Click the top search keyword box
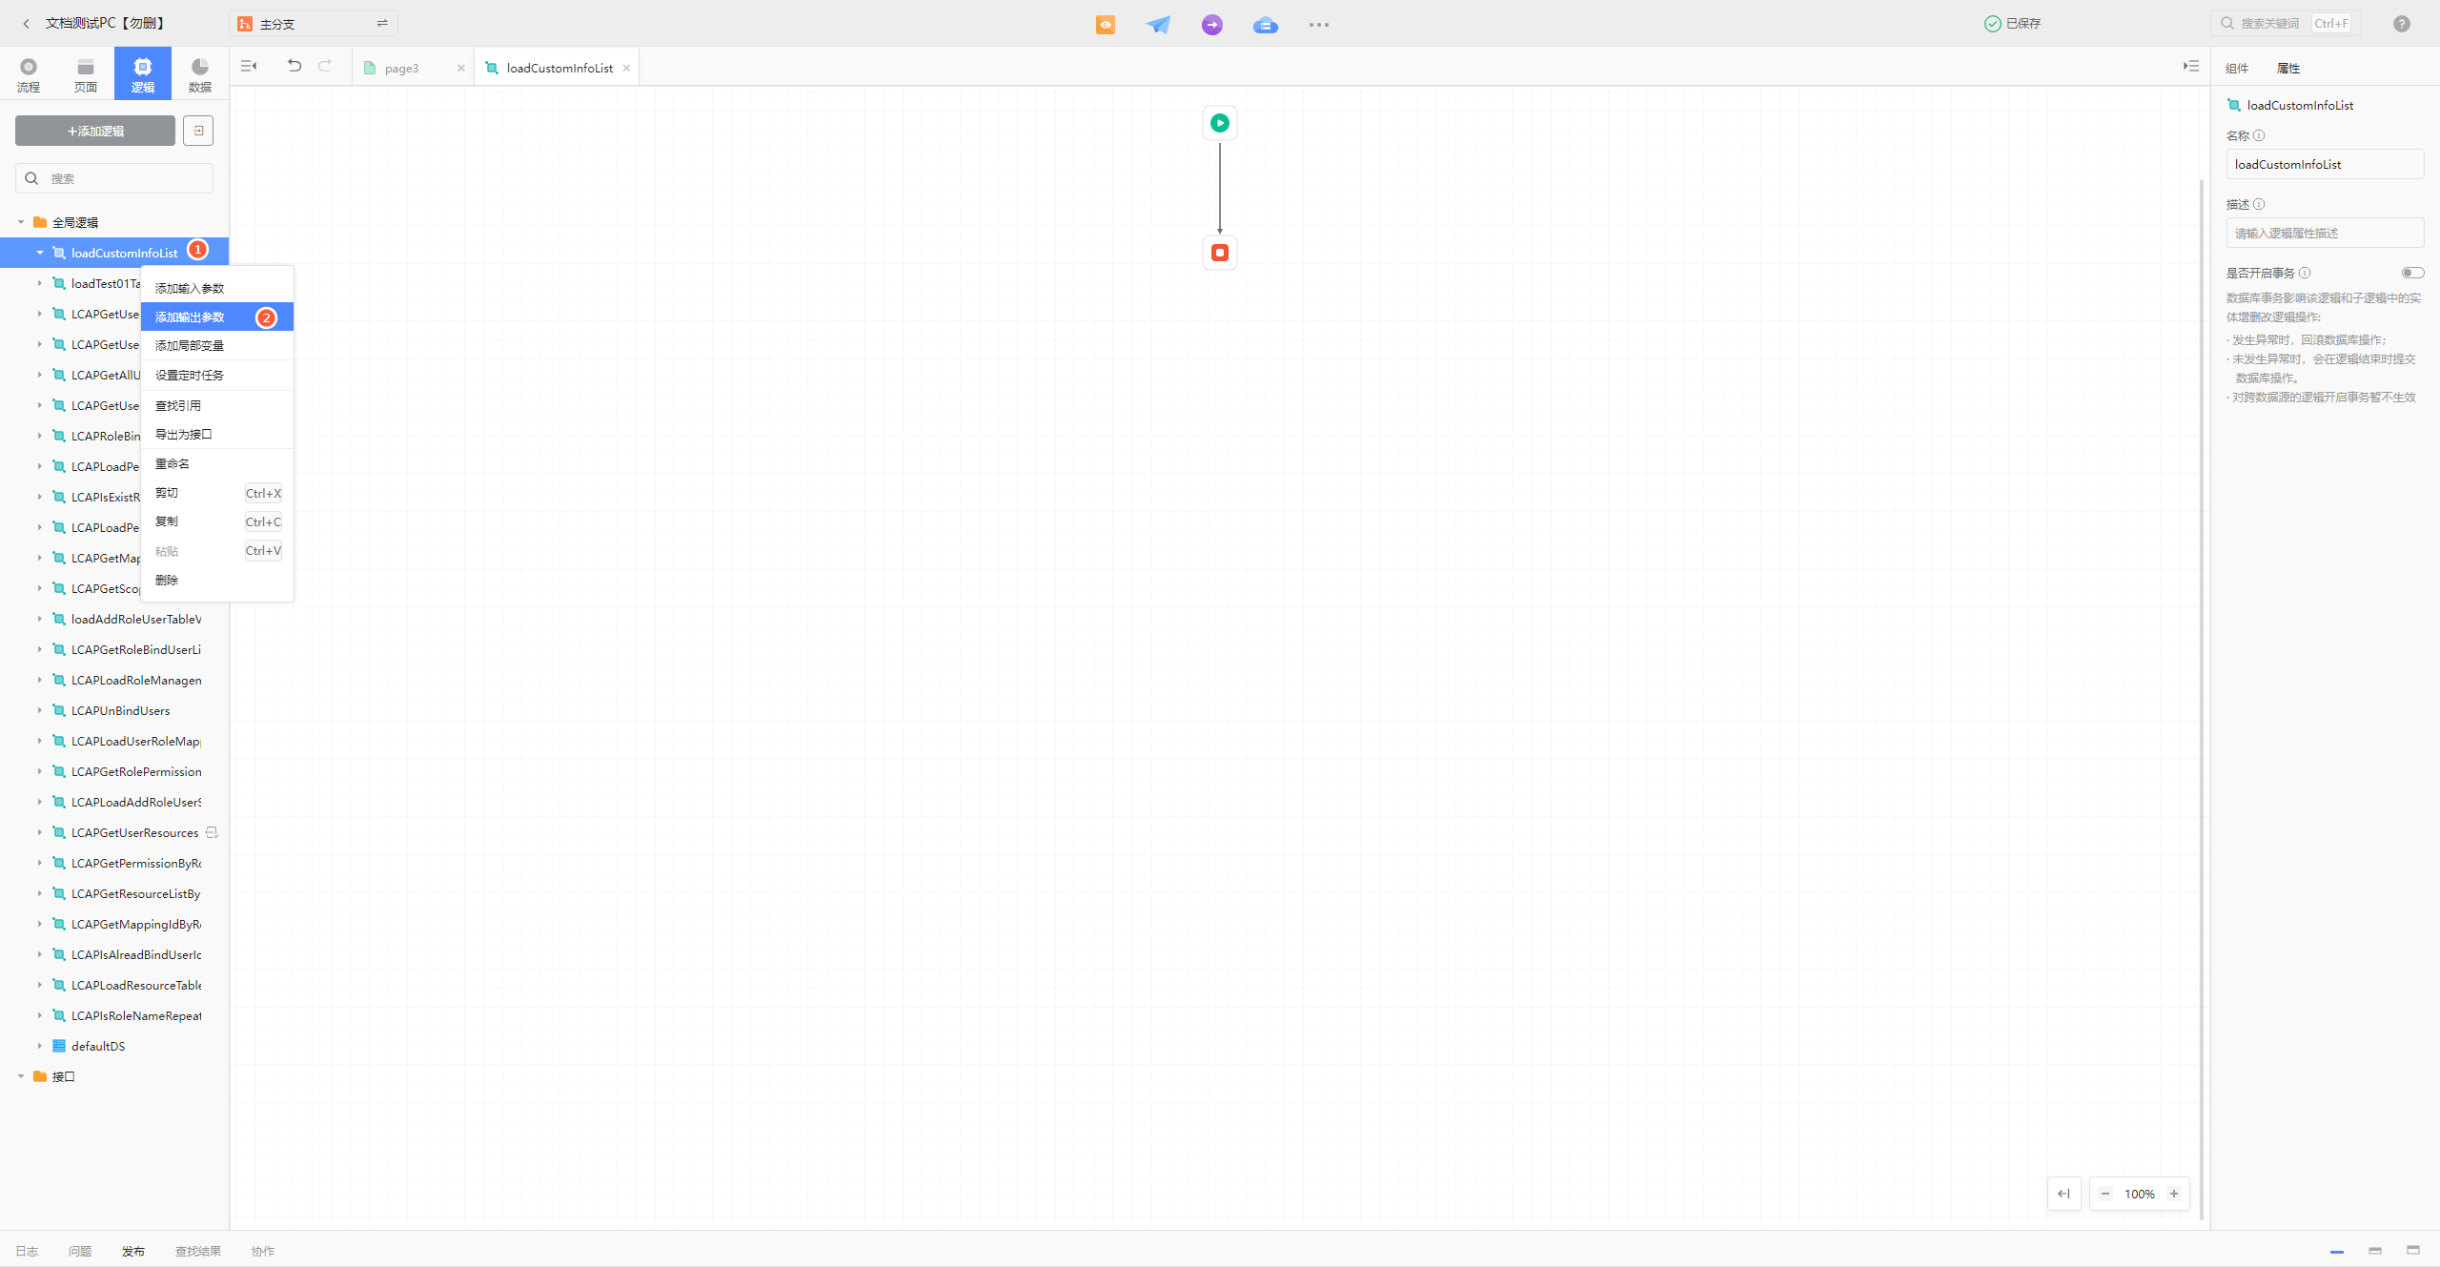 point(2286,23)
